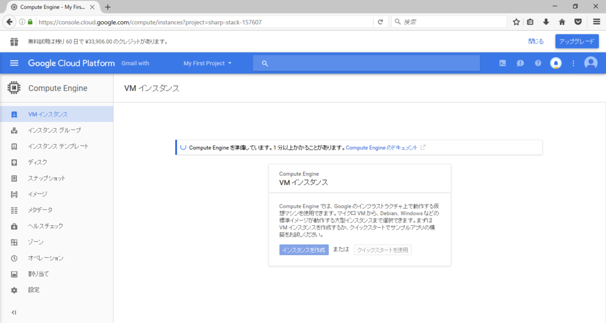Click the インスタンスを作成 button
The width and height of the screenshot is (606, 323).
(x=304, y=250)
